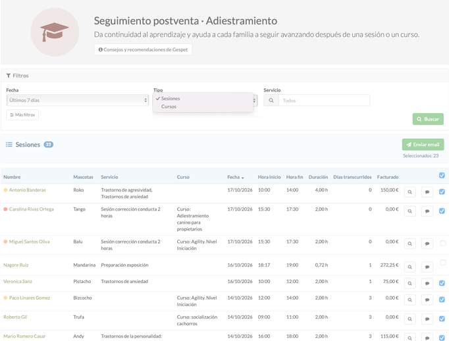Click the Días transcurridos column header
Image resolution: width=449 pixels, height=341 pixels.
tap(352, 177)
